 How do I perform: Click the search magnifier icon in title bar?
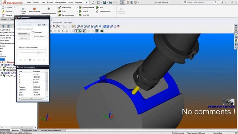click(x=216, y=2)
